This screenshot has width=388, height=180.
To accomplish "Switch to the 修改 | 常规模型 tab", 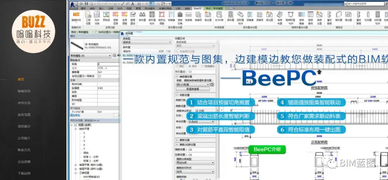I will pos(214,8).
